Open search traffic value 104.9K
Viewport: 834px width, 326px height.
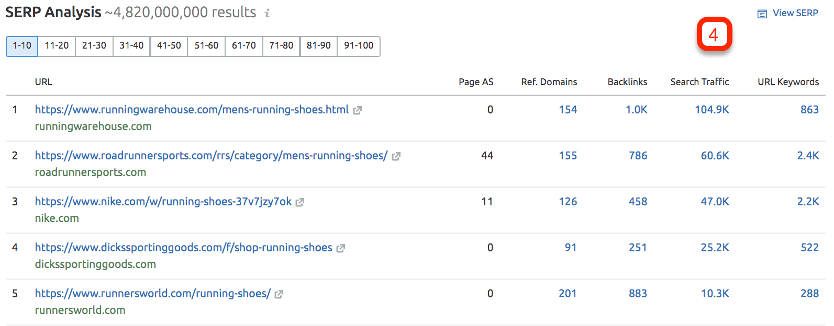pyautogui.click(x=712, y=110)
